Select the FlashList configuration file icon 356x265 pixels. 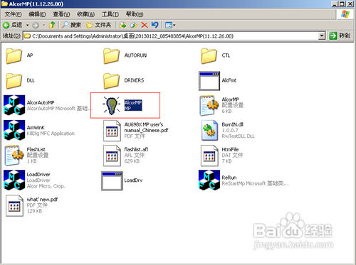coord(14,156)
